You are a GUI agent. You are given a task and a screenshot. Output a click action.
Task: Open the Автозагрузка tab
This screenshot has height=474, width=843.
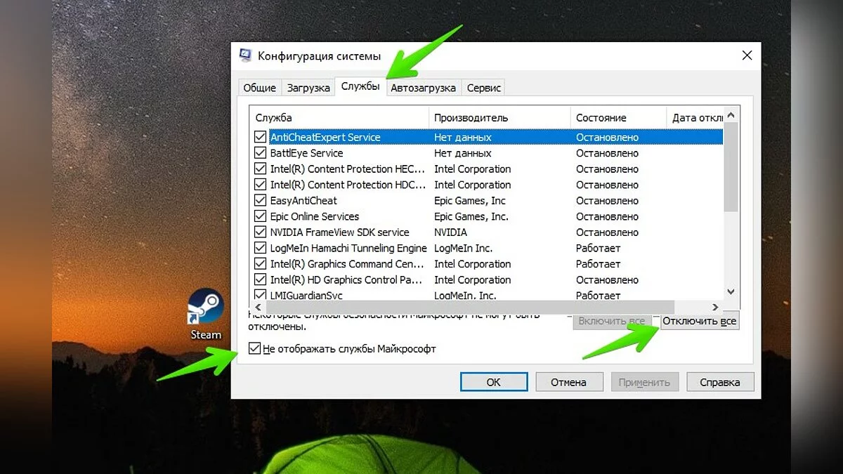(423, 88)
